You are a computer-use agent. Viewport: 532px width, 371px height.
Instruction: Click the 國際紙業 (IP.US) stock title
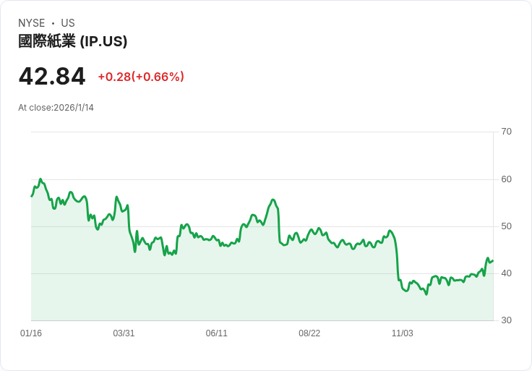72,41
